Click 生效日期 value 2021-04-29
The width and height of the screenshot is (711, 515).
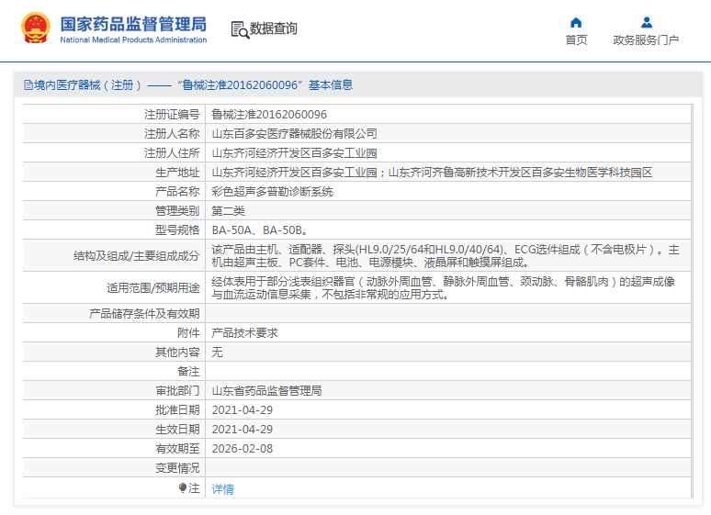(x=243, y=430)
